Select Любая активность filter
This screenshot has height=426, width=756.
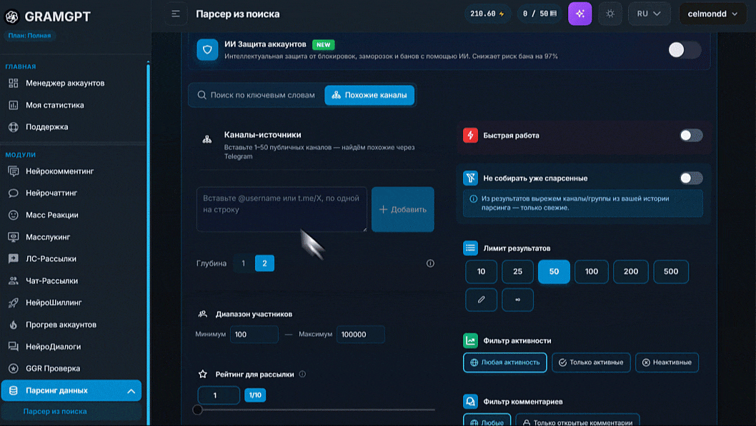504,362
